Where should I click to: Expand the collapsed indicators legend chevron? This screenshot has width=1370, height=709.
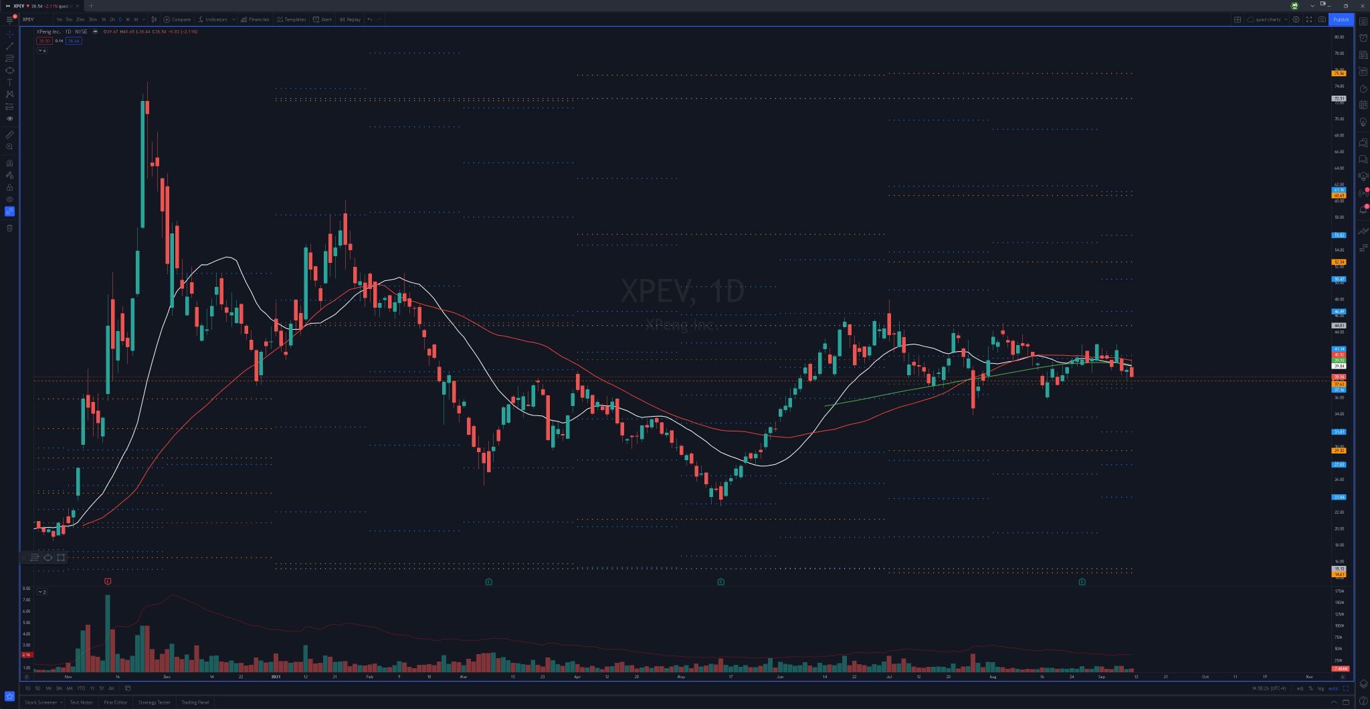[x=41, y=51]
